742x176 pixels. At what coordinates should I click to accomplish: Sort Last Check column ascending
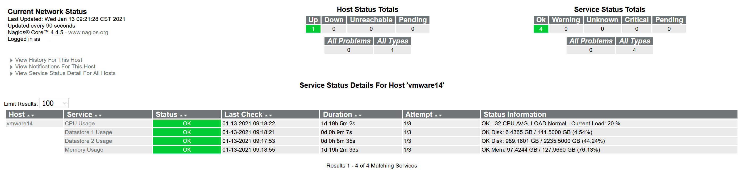(267, 115)
